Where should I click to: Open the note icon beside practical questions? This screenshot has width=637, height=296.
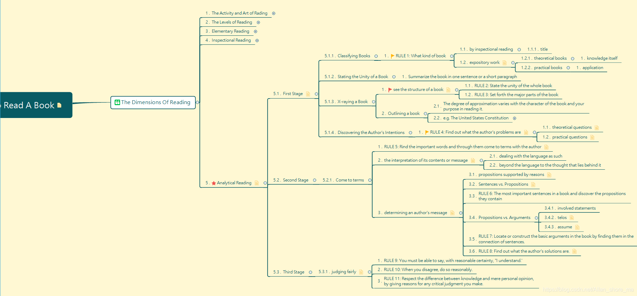pos(592,137)
